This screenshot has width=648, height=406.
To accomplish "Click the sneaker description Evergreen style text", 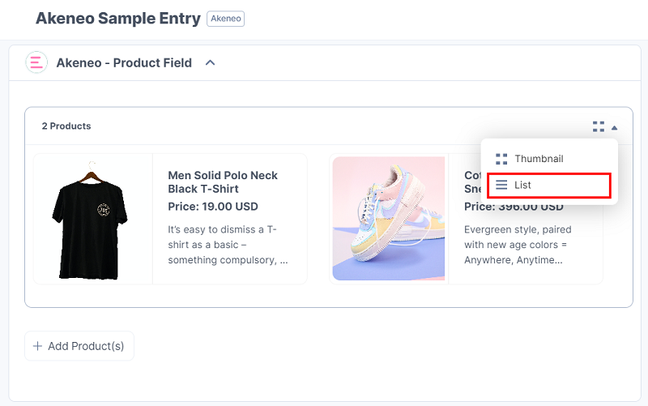I will [518, 245].
